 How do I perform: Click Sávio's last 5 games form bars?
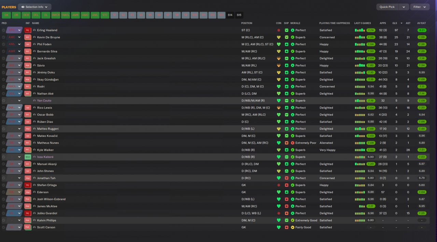click(x=360, y=66)
